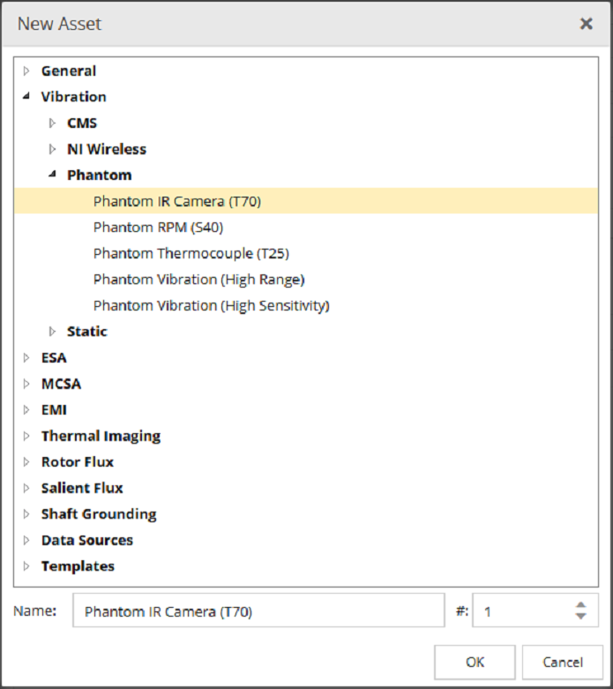Select the EMI tree label
The image size is (613, 689).
pyautogui.click(x=54, y=410)
